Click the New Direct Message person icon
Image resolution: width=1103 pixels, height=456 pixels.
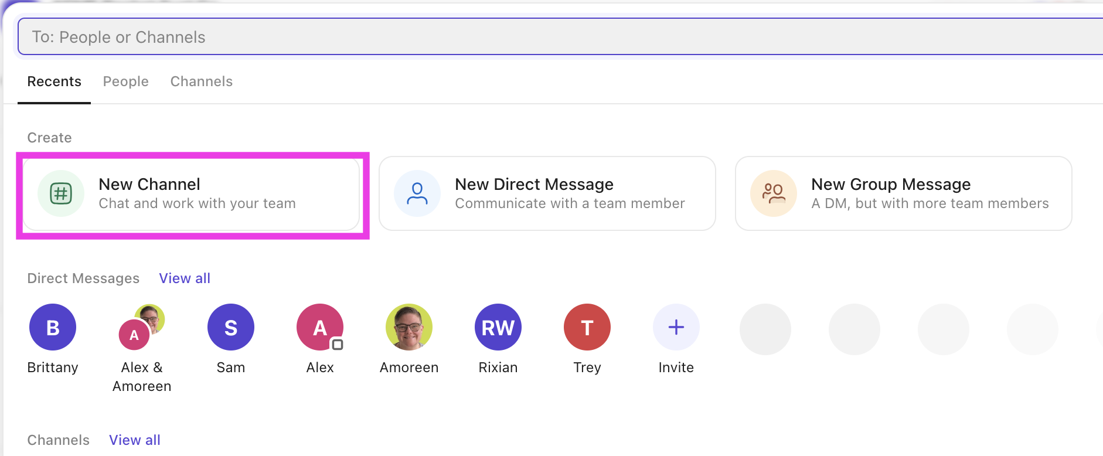pos(417,193)
